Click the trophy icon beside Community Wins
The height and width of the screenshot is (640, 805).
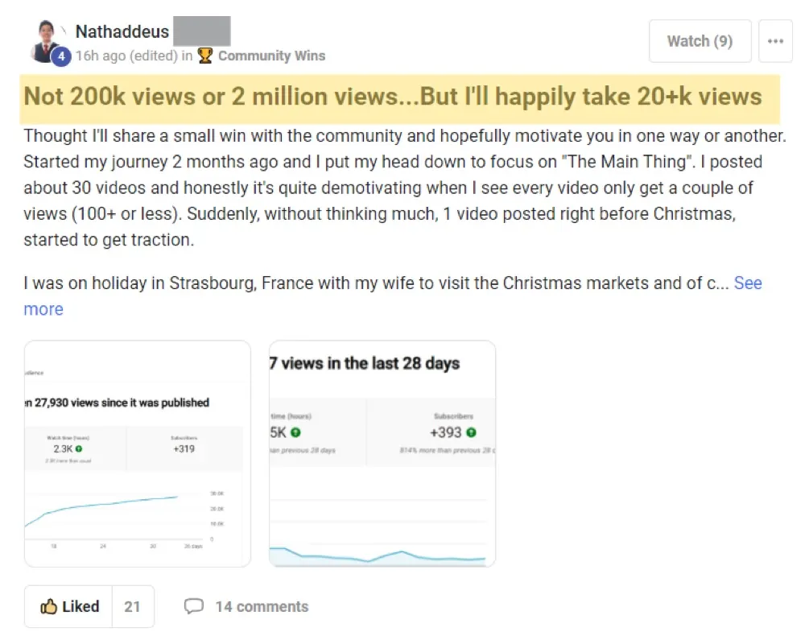click(x=204, y=56)
